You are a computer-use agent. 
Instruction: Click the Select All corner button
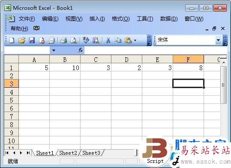click(x=11, y=59)
